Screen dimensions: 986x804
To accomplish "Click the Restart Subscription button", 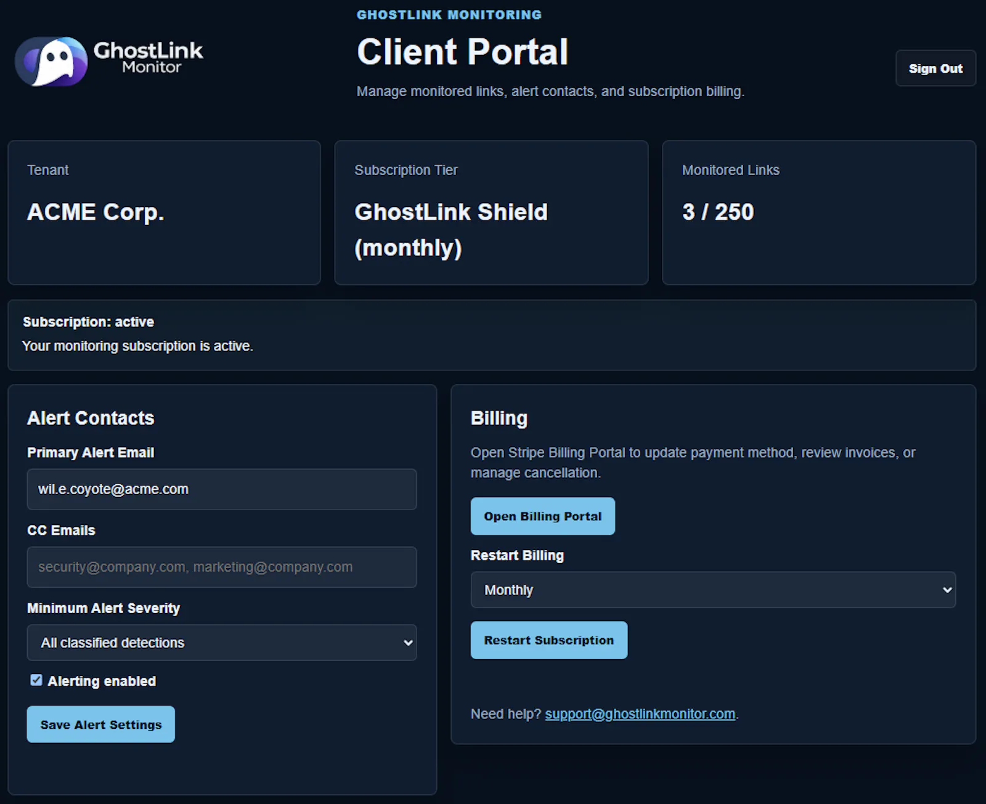I will click(549, 640).
